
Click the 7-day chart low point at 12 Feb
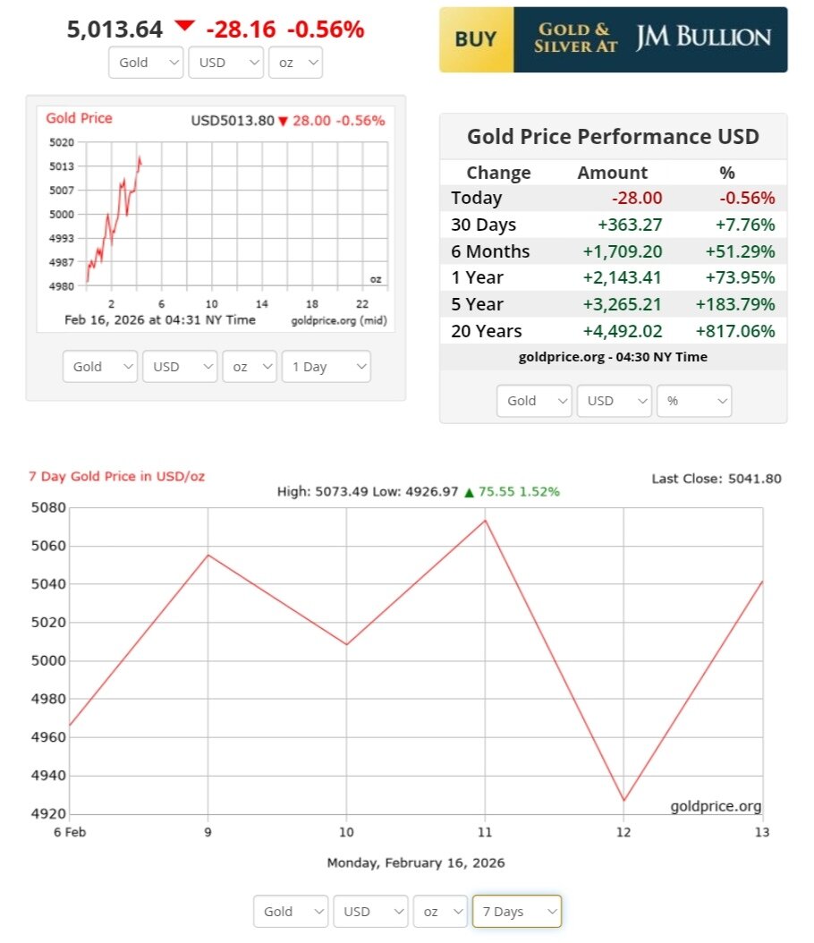[x=623, y=801]
